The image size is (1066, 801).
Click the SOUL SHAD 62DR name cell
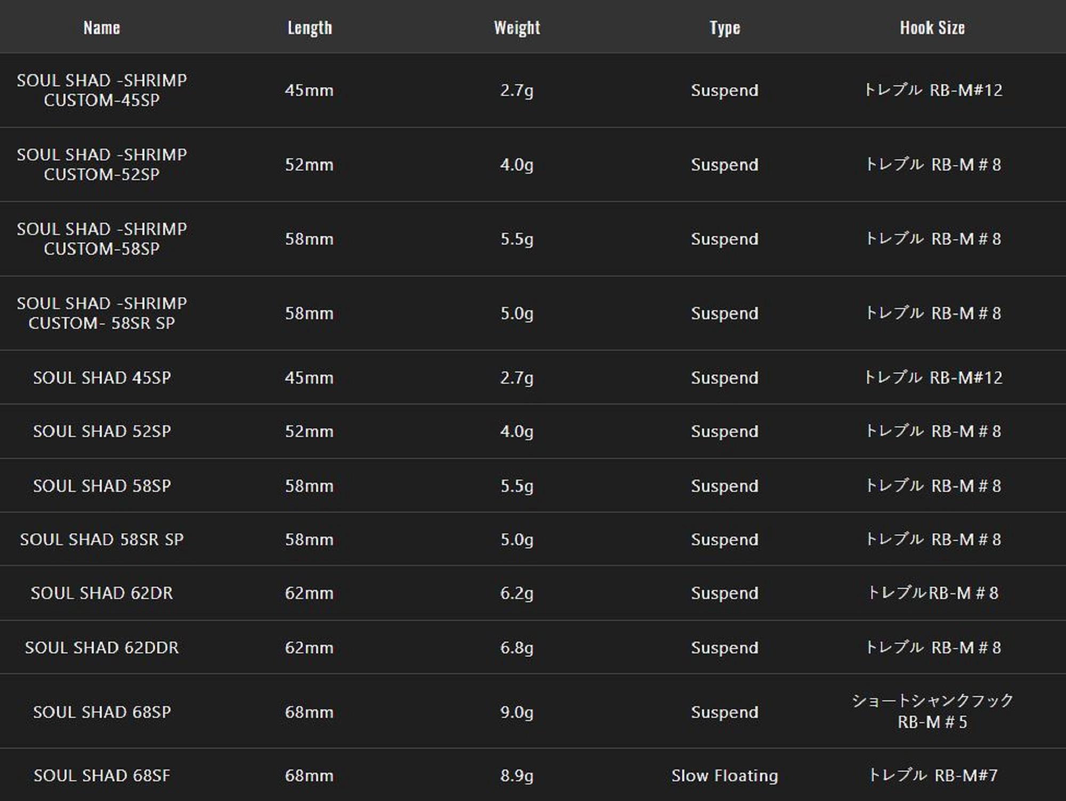(102, 593)
